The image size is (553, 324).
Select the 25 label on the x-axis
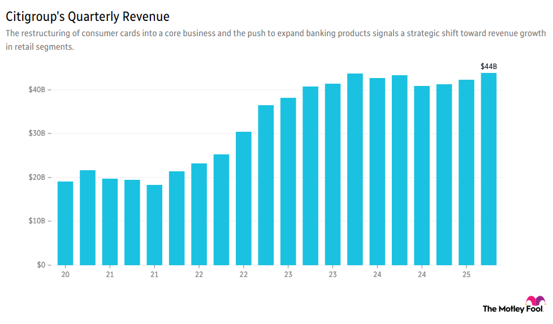click(466, 275)
